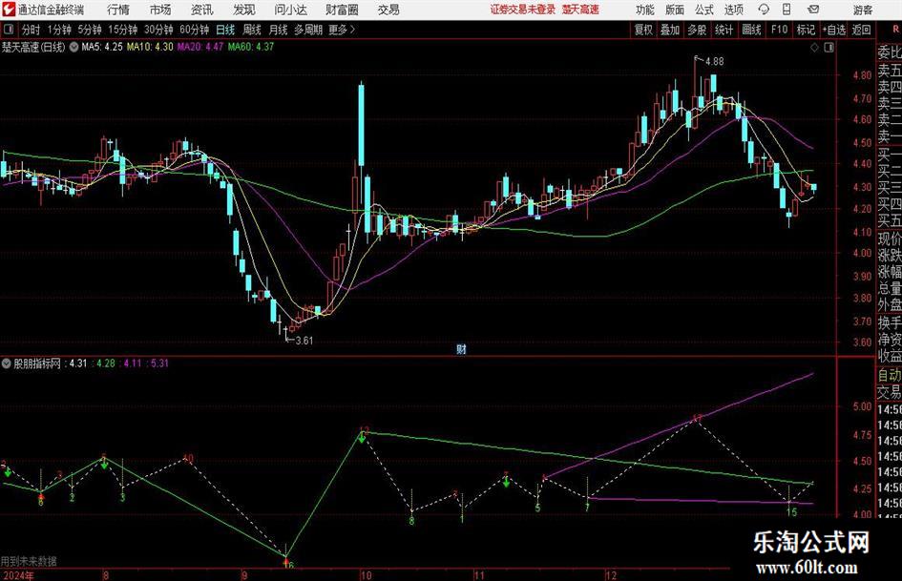Switch to 月线 monthly tab
The height and width of the screenshot is (581, 902).
(278, 30)
